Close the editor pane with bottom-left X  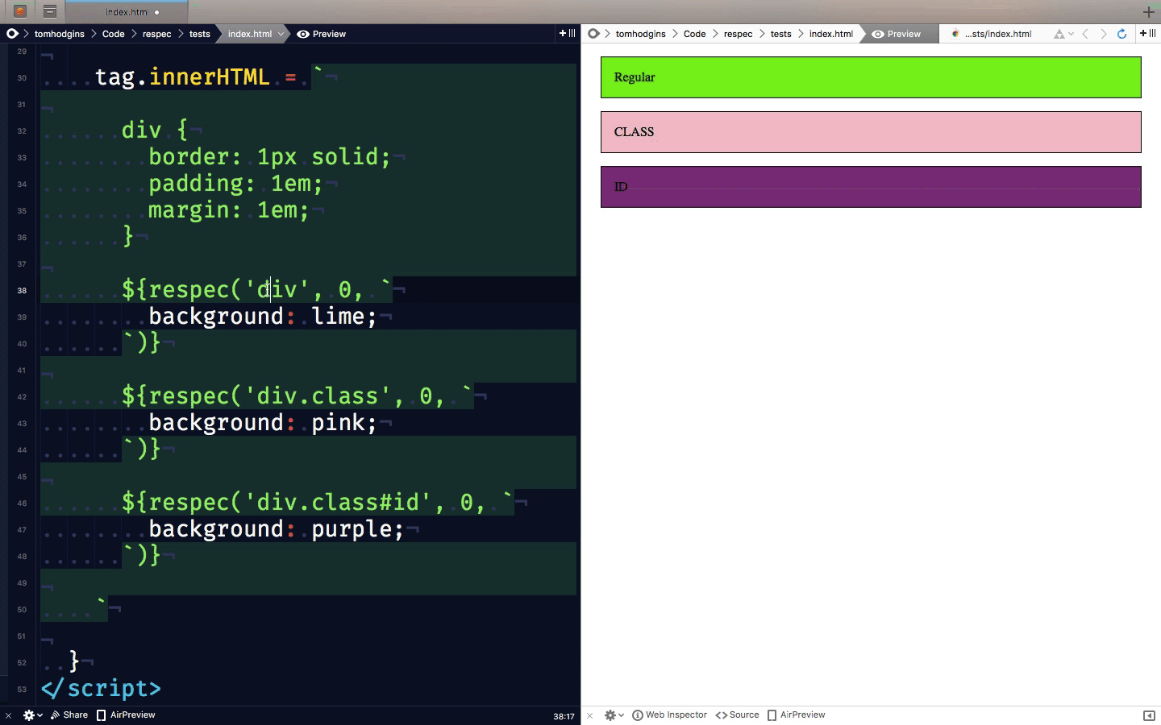tap(8, 715)
